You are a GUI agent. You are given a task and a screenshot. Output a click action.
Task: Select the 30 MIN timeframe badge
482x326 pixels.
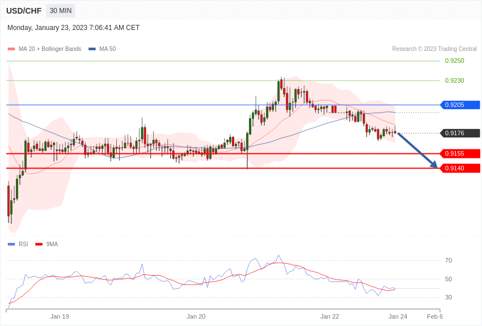61,11
